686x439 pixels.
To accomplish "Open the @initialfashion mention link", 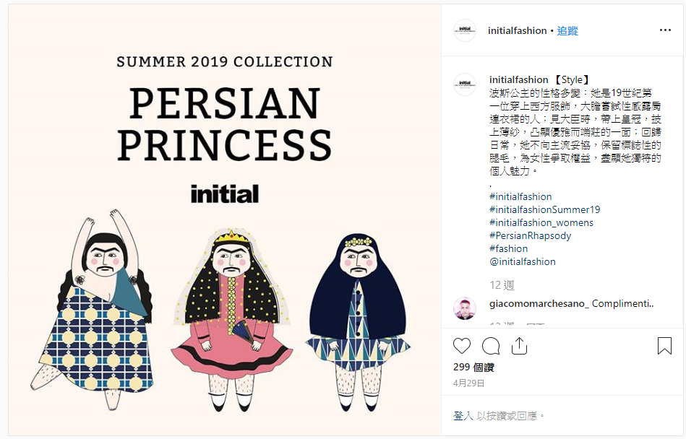I will (523, 261).
